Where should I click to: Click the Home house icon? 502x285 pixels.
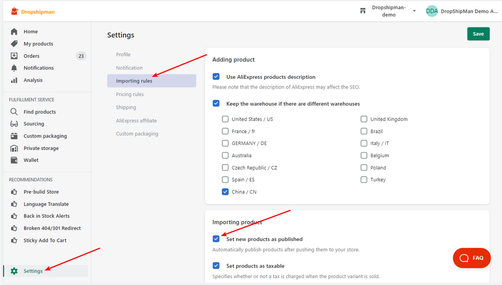14,31
